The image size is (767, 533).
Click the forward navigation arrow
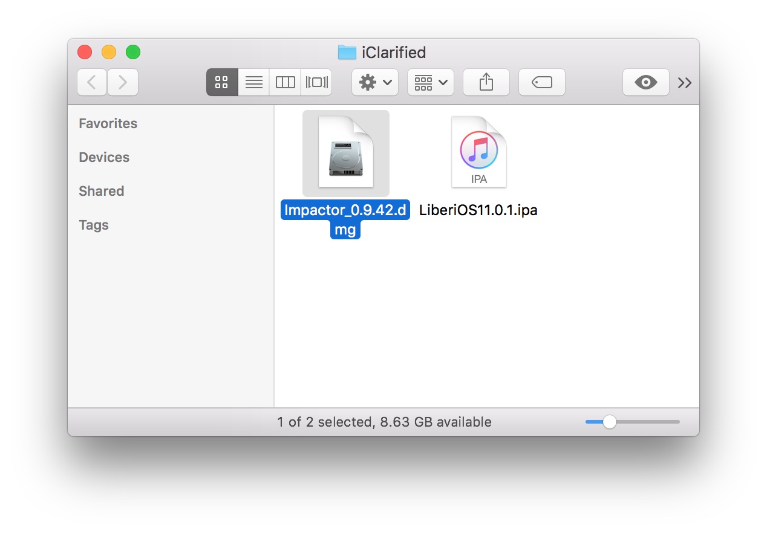(x=123, y=82)
